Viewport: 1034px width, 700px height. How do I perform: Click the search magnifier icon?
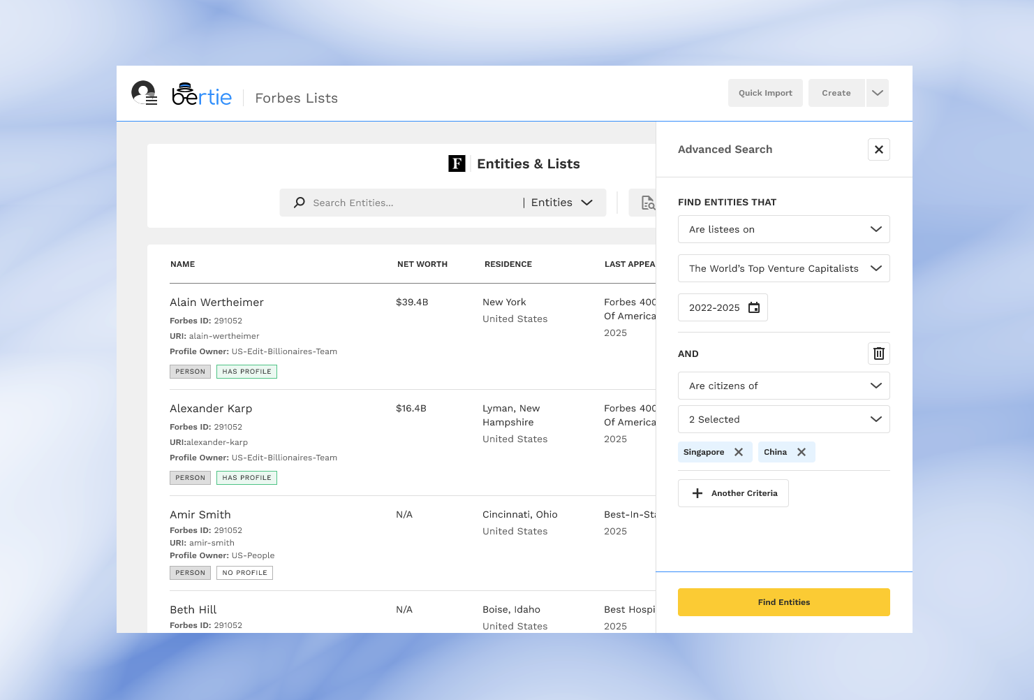point(300,203)
